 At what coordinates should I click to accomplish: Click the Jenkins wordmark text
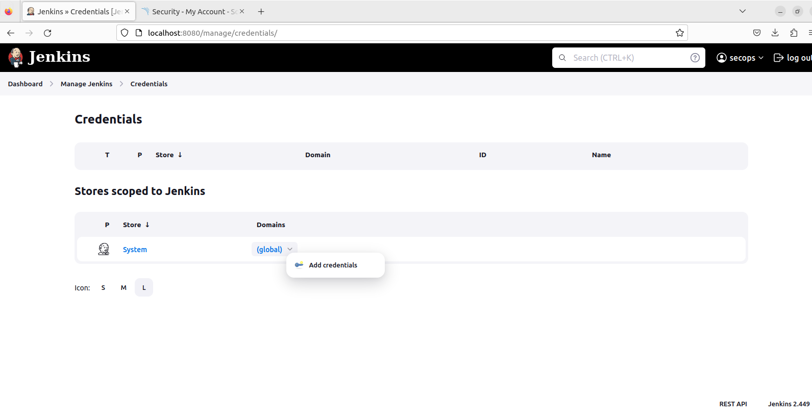pyautogui.click(x=59, y=57)
